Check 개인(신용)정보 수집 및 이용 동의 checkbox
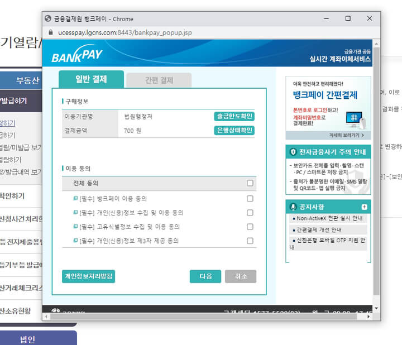 point(250,213)
